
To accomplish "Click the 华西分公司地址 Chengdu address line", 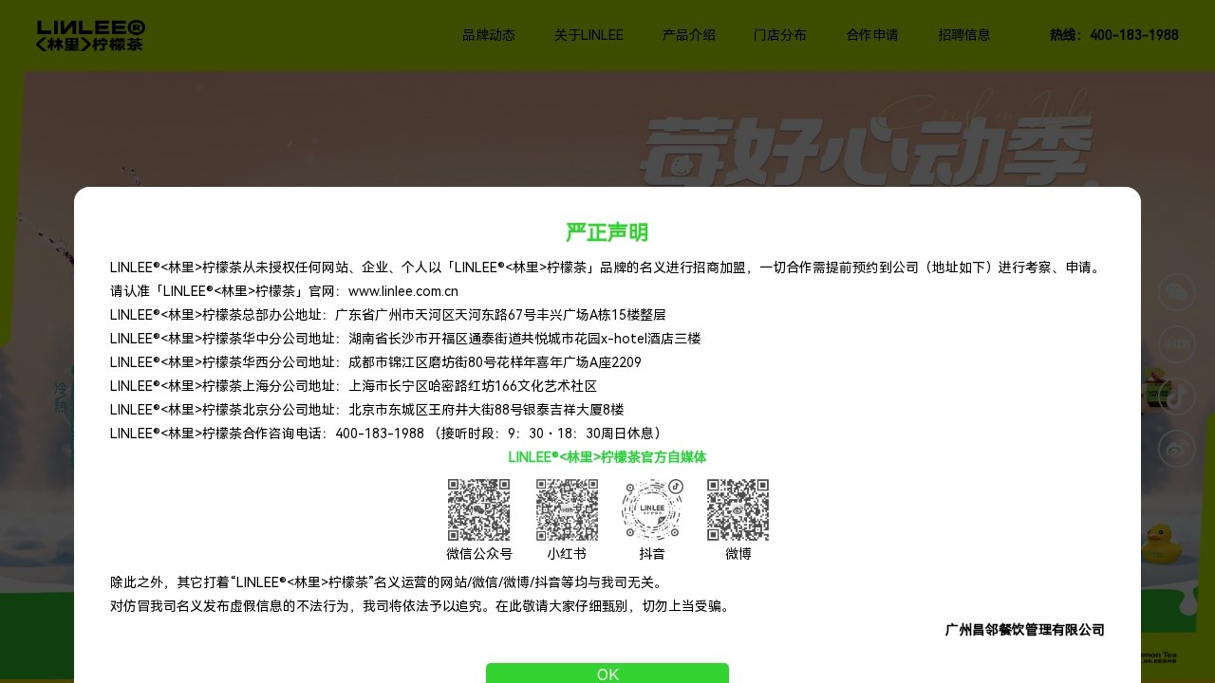I will click(376, 362).
